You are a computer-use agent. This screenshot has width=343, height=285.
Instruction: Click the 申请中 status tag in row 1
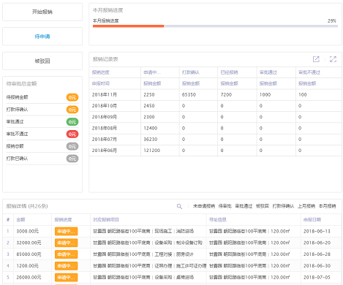tap(67, 232)
